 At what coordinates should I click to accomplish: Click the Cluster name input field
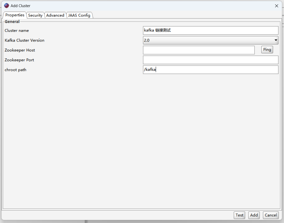tap(210, 30)
